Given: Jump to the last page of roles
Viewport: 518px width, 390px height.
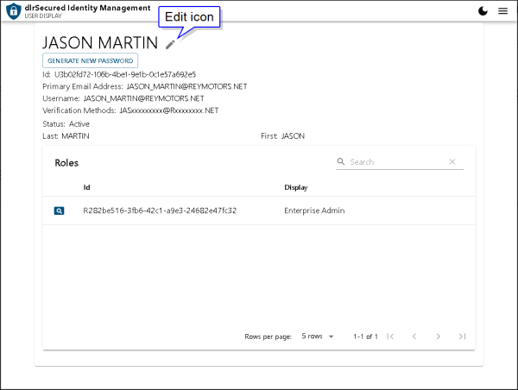Looking at the screenshot, I should point(463,337).
